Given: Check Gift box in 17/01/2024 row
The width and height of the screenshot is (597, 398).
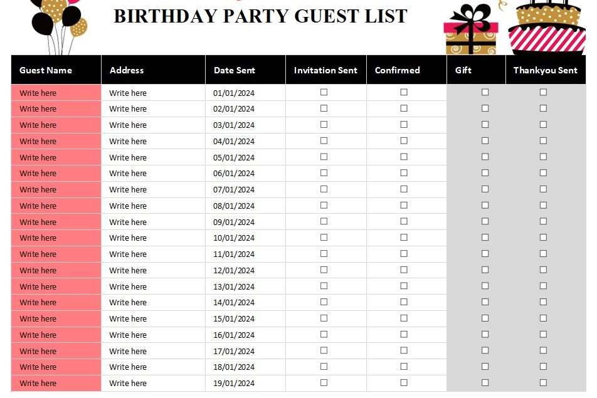Looking at the screenshot, I should point(485,350).
